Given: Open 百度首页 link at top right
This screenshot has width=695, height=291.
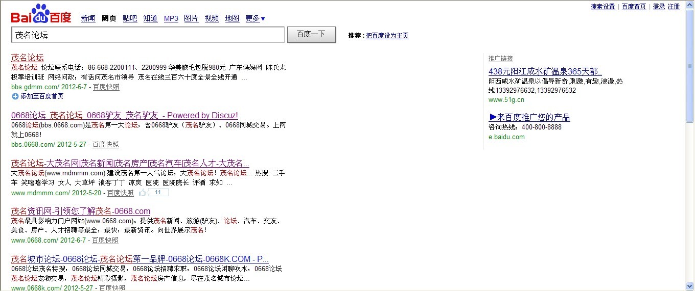Looking at the screenshot, I should (x=634, y=7).
